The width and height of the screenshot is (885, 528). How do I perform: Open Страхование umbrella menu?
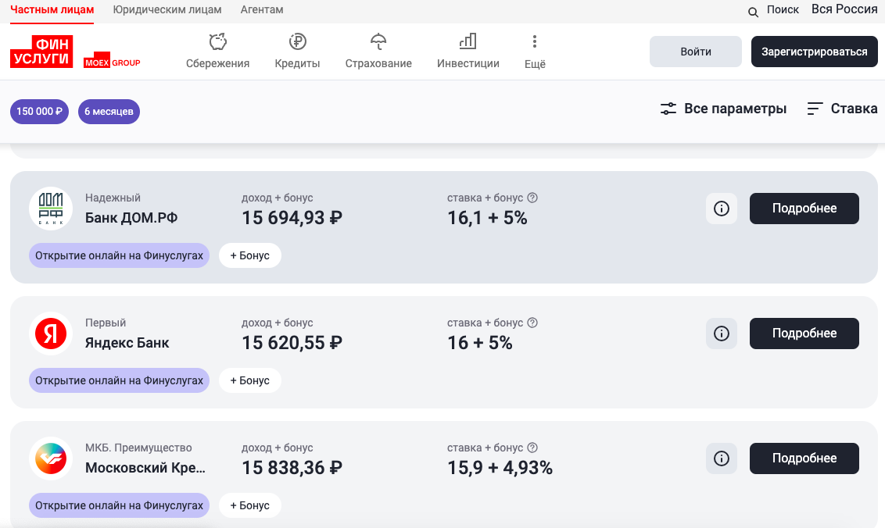point(378,52)
